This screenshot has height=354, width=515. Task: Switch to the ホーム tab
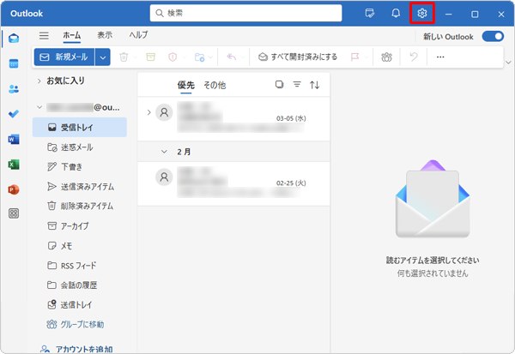72,35
